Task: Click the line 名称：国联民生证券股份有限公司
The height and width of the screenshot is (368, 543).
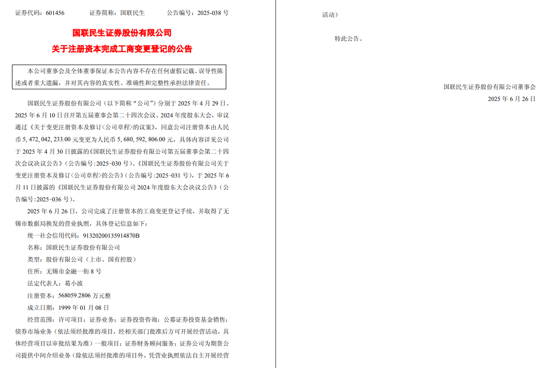Action: click(74, 248)
